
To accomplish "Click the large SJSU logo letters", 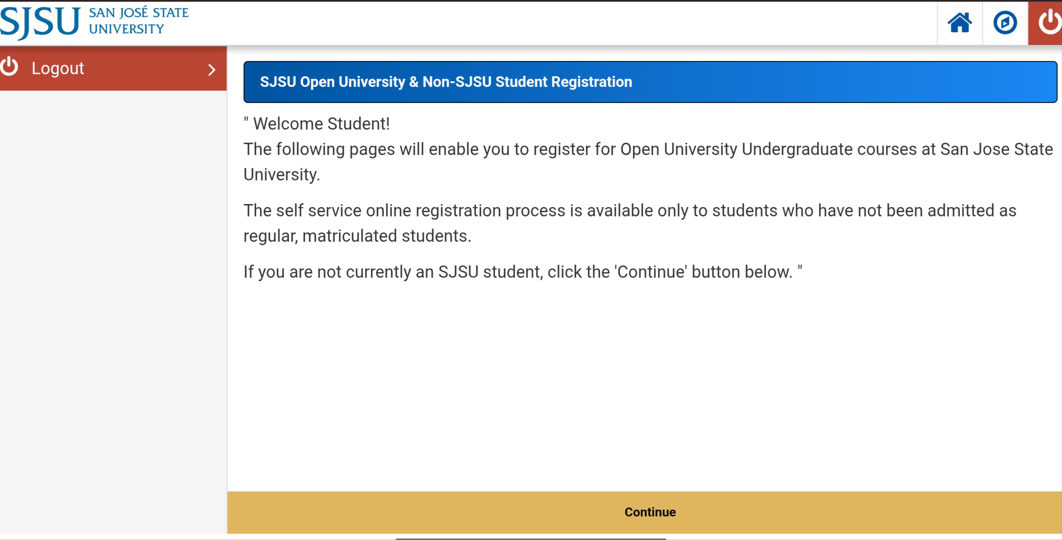I will point(40,22).
